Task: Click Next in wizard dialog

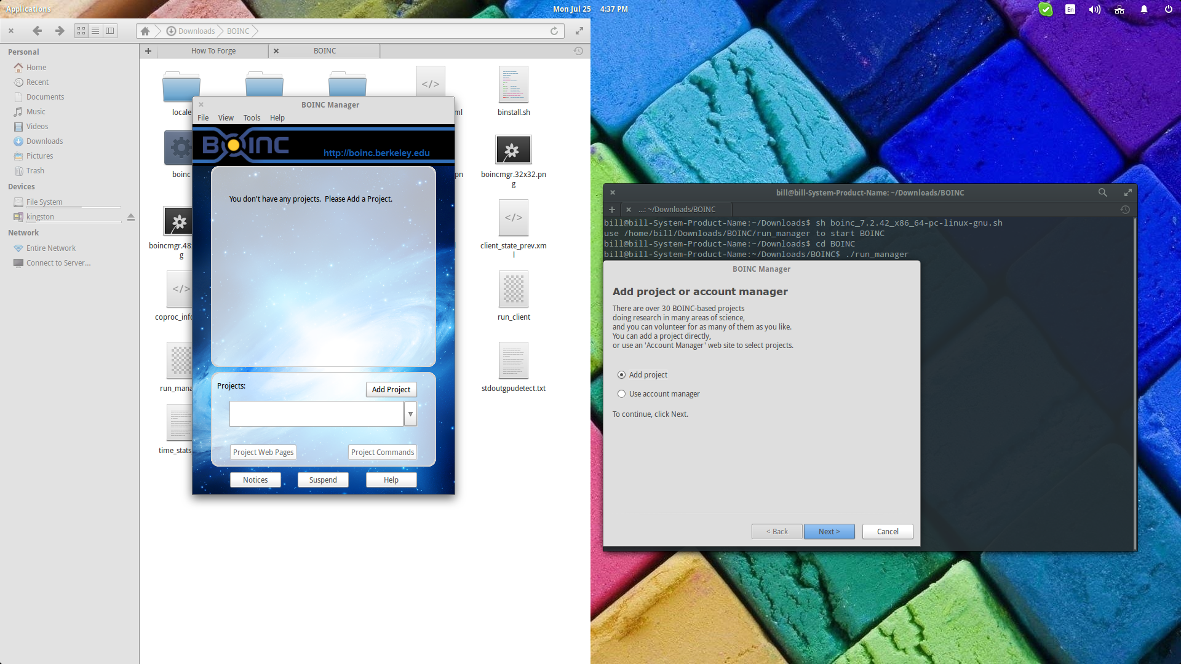Action: coord(829,532)
